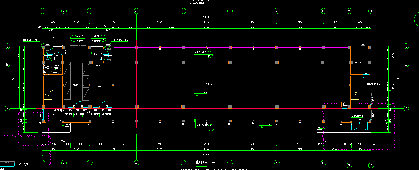
Task: Select the double door at bottom right entrance
Action: pyautogui.click(x=360, y=126)
